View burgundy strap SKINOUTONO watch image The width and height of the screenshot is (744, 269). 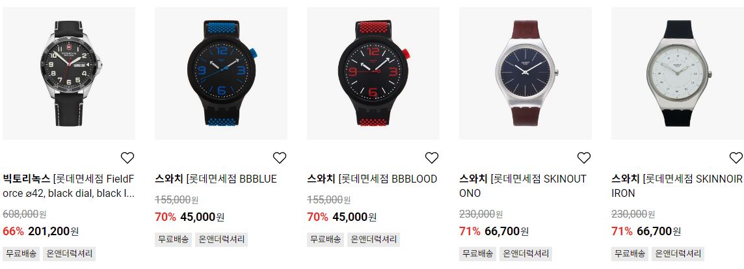coord(525,73)
